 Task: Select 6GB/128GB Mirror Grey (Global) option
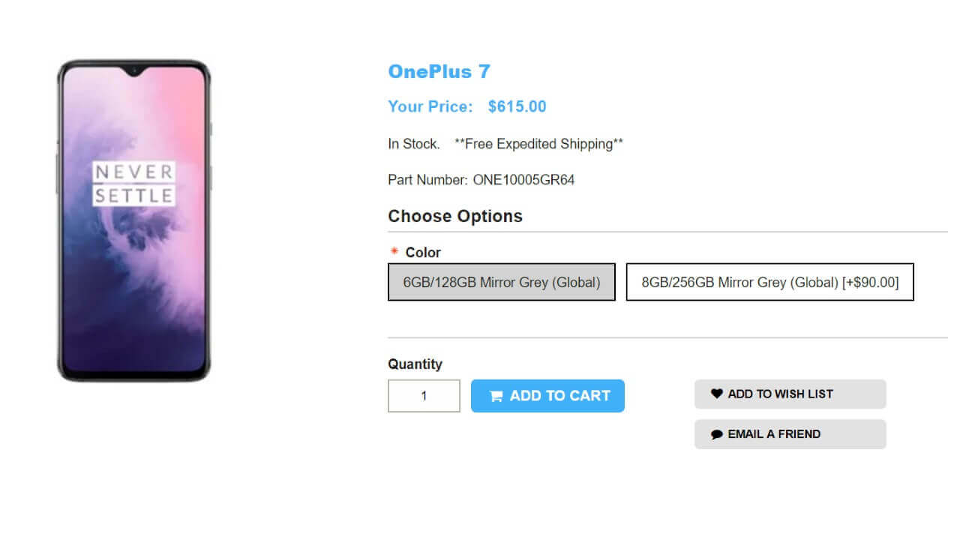tap(502, 282)
